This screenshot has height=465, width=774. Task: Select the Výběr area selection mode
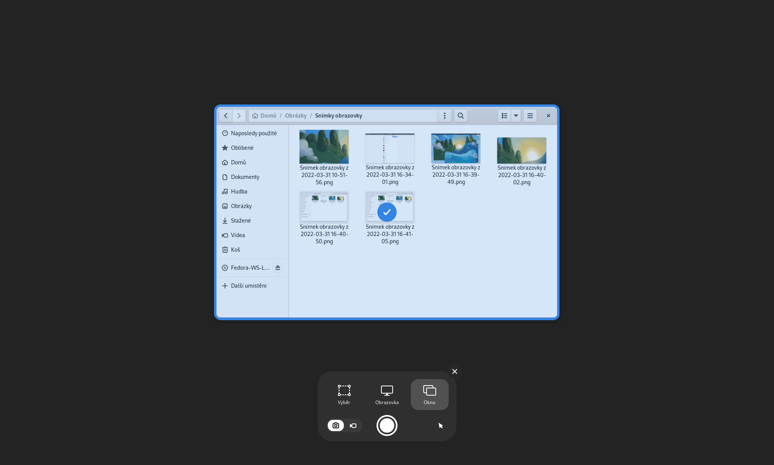coord(344,394)
